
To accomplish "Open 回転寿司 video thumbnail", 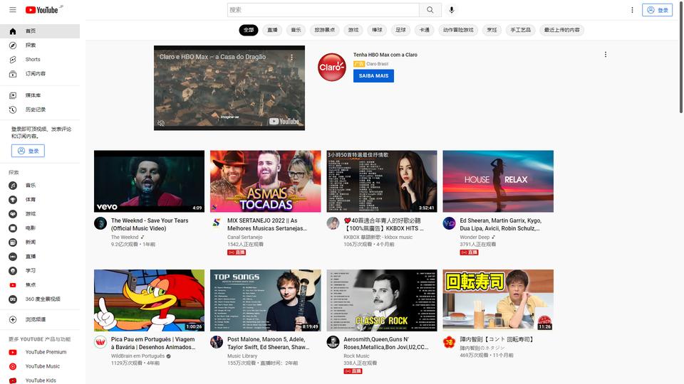I will point(498,300).
